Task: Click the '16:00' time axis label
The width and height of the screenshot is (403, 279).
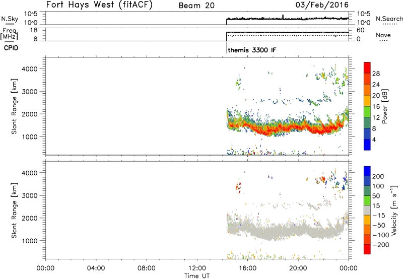Action: point(247,268)
